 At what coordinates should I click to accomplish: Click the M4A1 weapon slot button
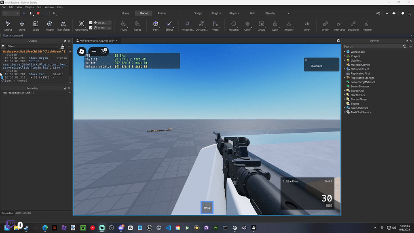tap(207, 208)
